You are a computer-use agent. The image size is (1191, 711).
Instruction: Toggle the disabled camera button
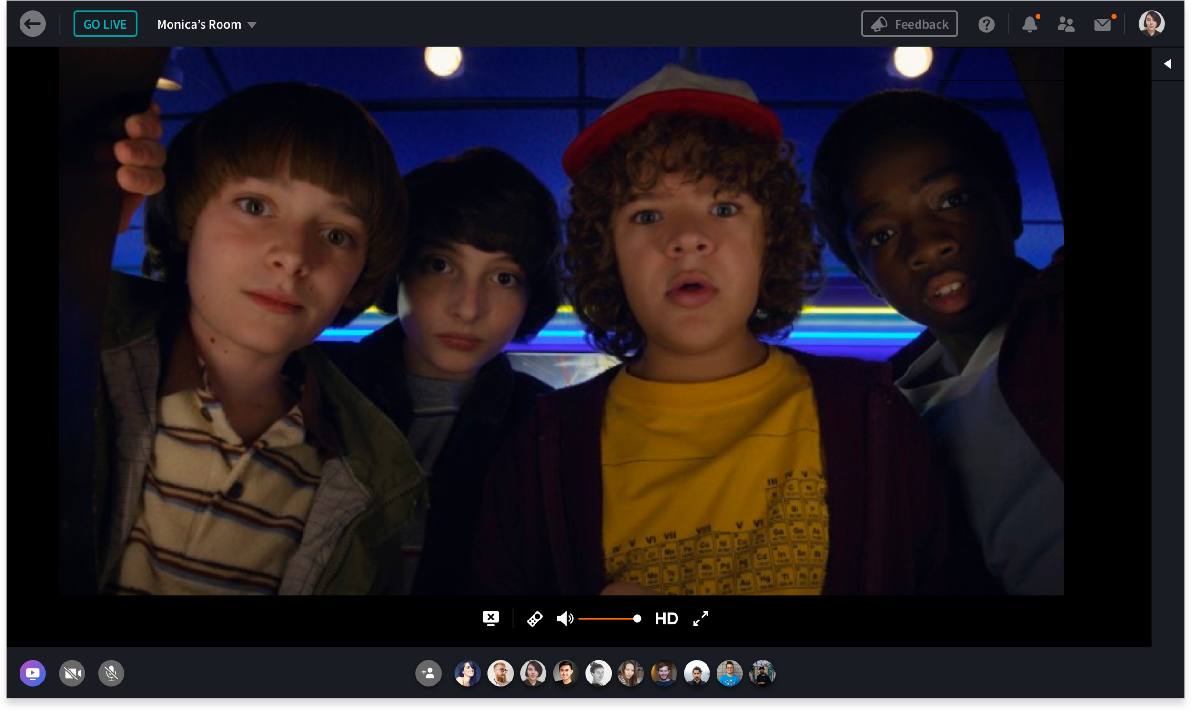72,673
